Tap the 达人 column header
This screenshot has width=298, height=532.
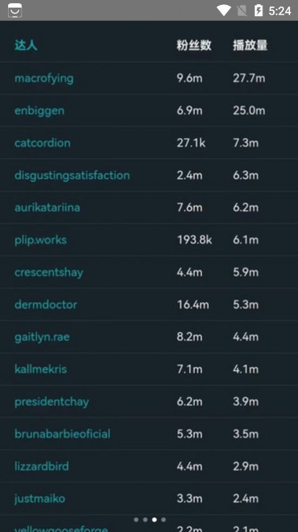(26, 45)
